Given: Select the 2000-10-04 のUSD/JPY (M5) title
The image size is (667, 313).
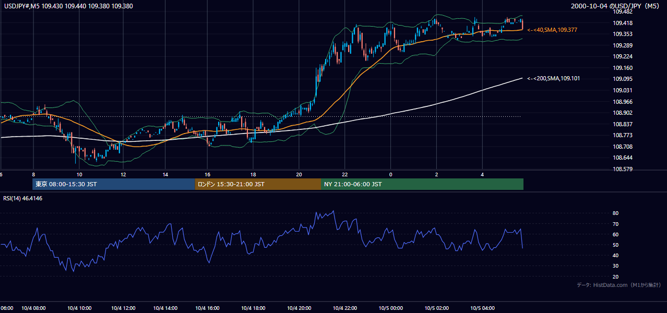Looking at the screenshot, I should (x=616, y=5).
